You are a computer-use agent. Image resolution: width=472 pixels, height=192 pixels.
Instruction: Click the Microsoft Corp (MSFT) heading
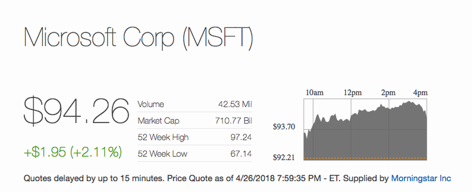coord(139,38)
